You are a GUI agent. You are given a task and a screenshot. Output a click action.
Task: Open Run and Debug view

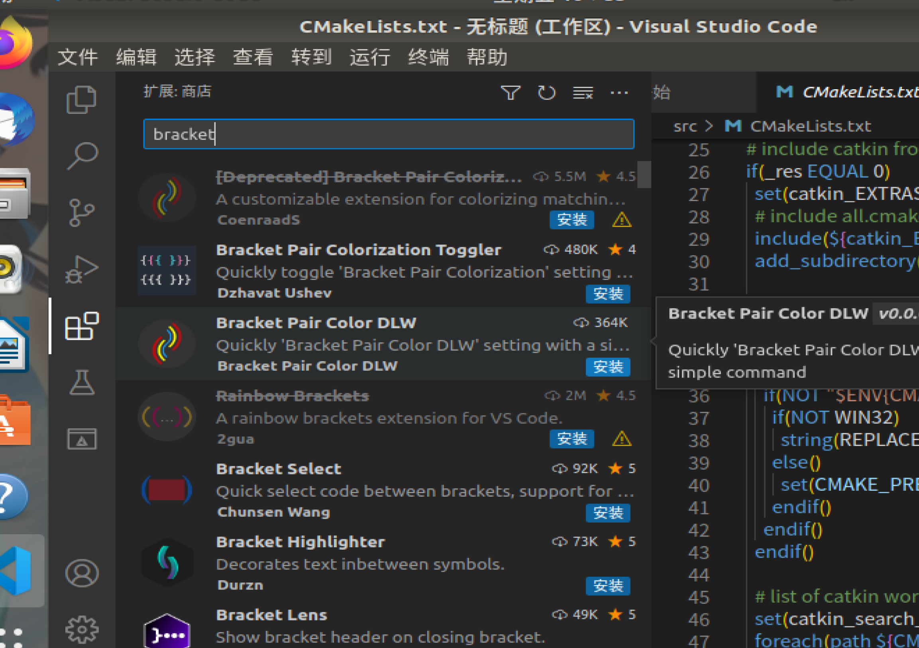pyautogui.click(x=82, y=269)
